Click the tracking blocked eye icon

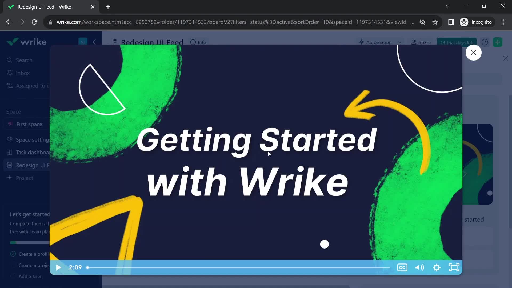point(422,22)
